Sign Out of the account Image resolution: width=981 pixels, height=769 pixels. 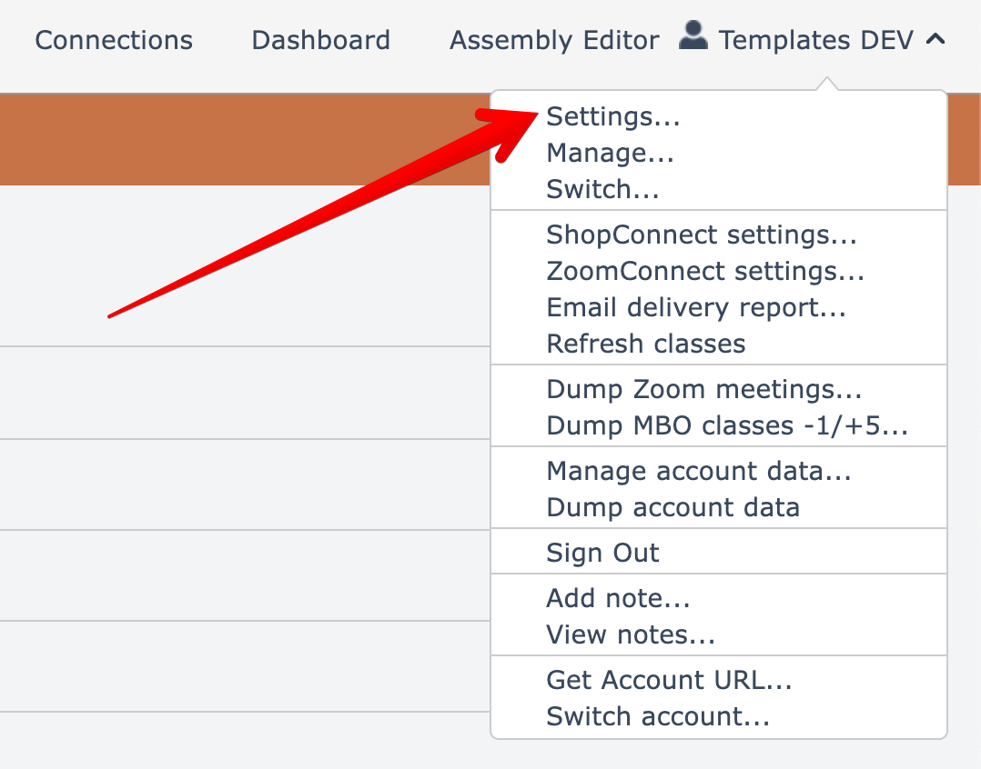pyautogui.click(x=602, y=553)
